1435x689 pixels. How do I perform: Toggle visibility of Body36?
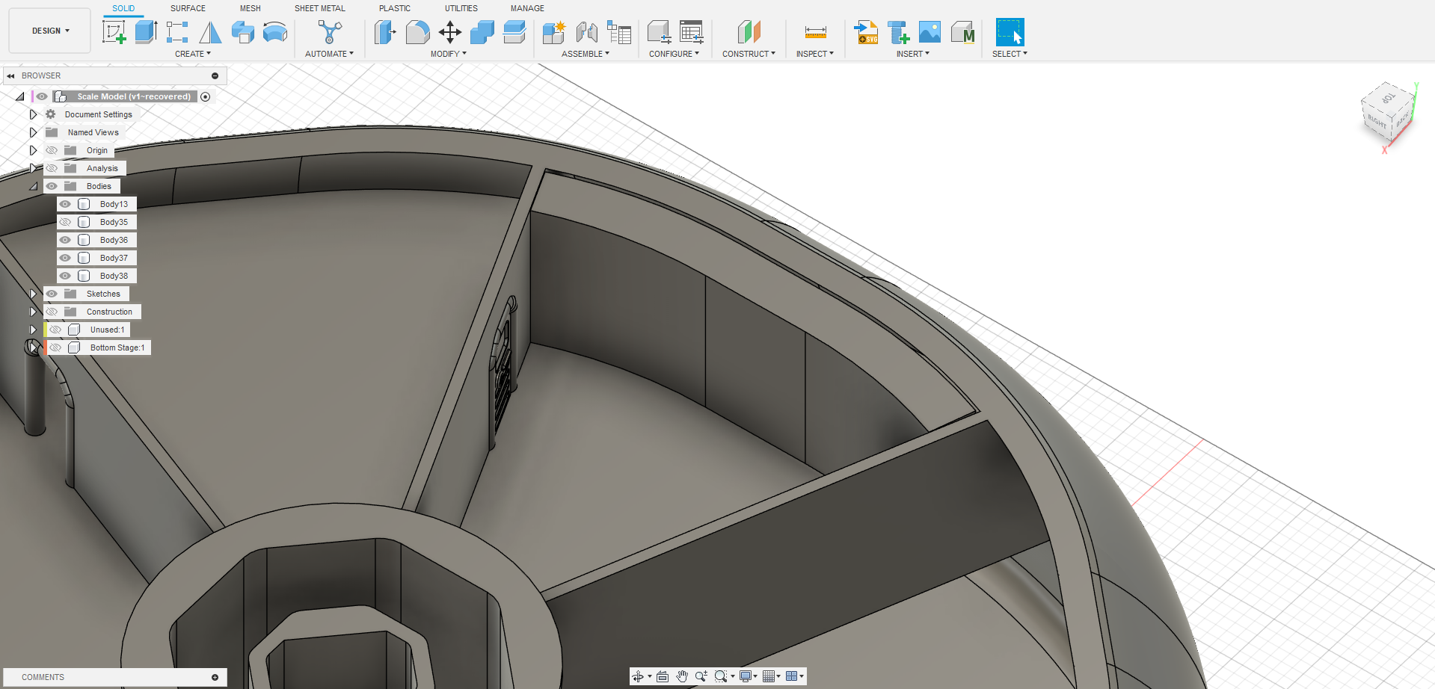[x=65, y=240]
